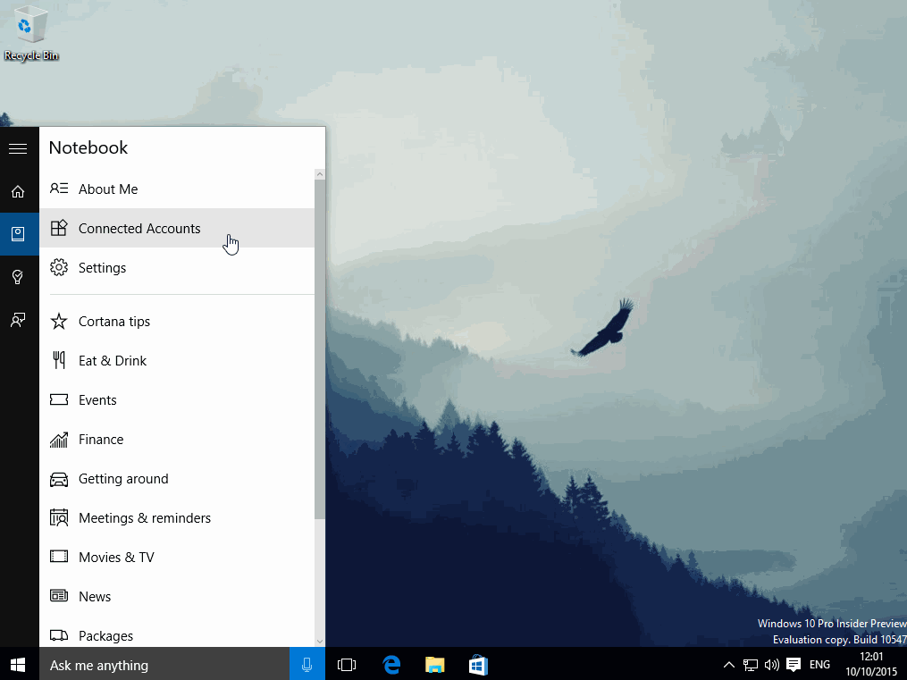Image resolution: width=907 pixels, height=680 pixels.
Task: Click the Notebook list scrollbar
Action: [320, 348]
